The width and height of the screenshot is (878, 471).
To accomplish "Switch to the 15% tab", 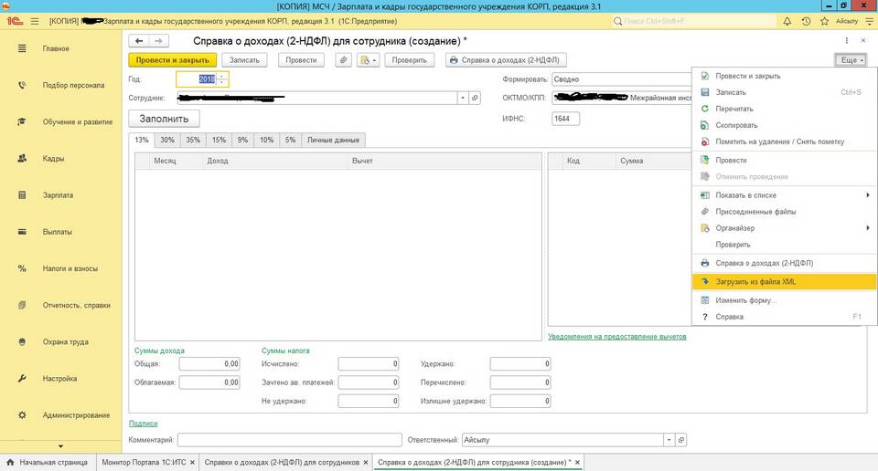I will (219, 140).
